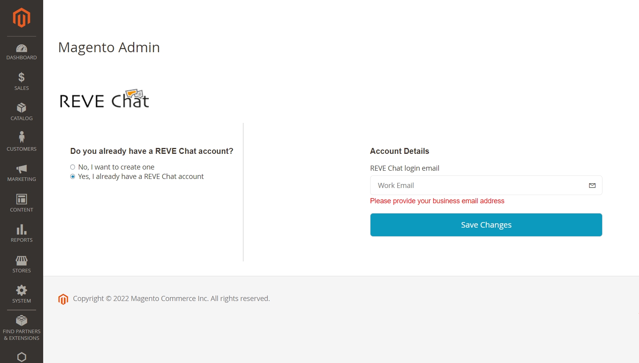
Task: Open the Marketing megaphone icon menu
Action: click(22, 169)
